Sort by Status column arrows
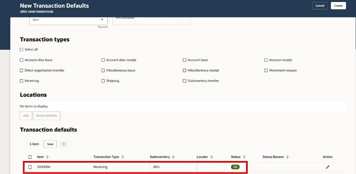The height and width of the screenshot is (174, 356). coord(244,157)
